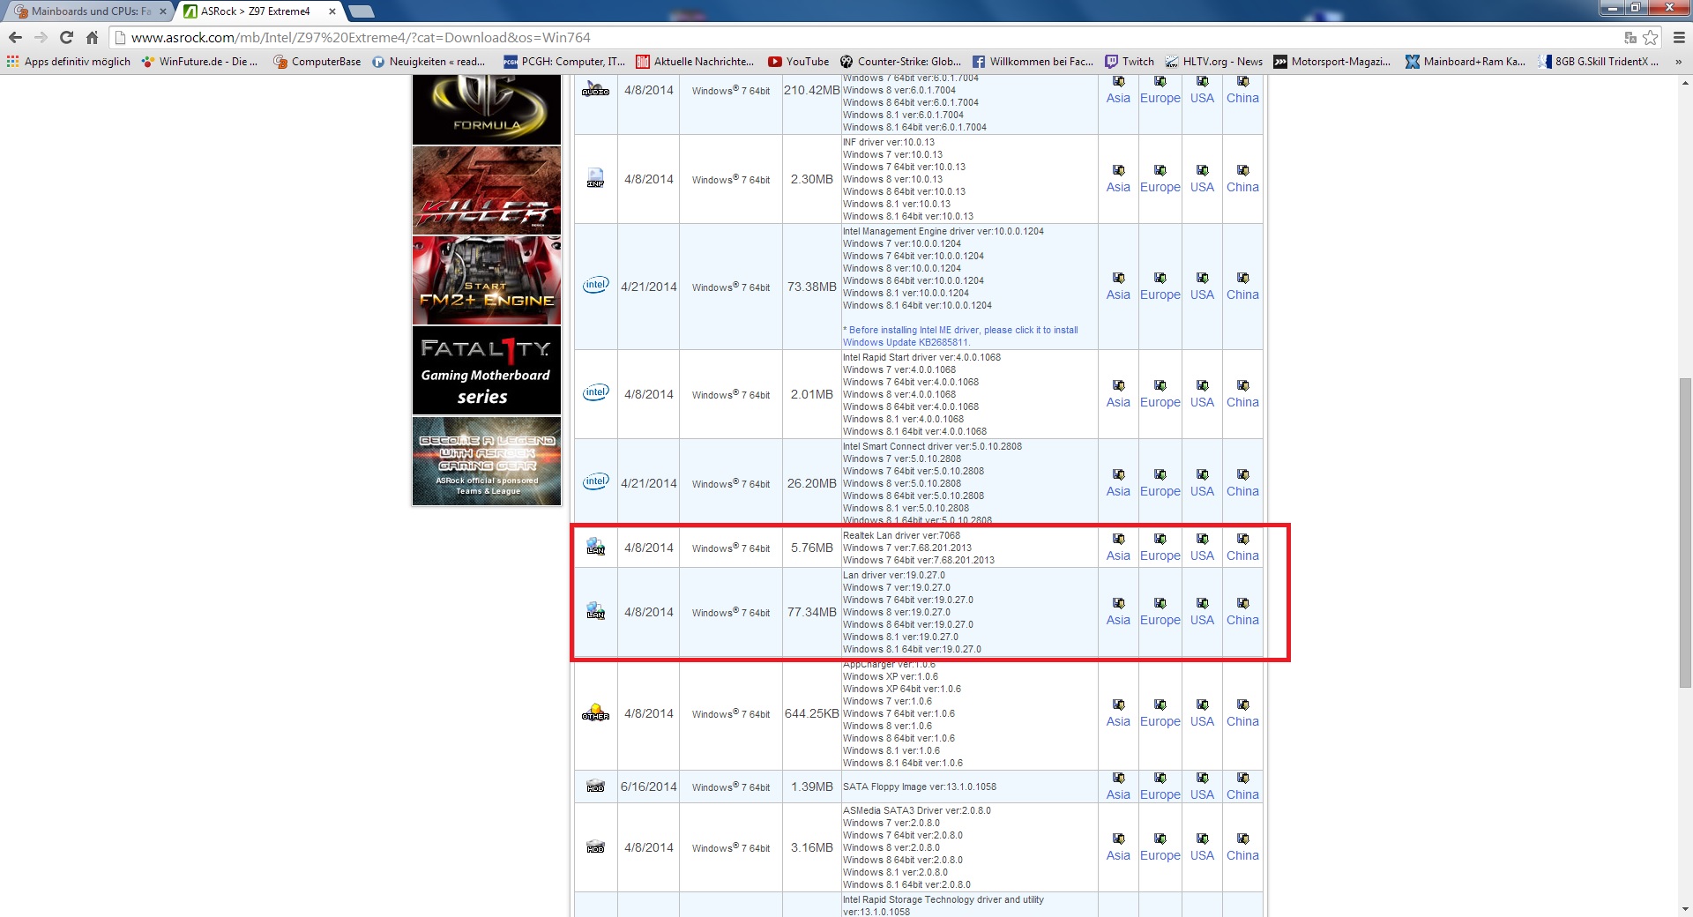Image resolution: width=1693 pixels, height=917 pixels.
Task: Download the Realtek Lan driver from Asia
Action: (1118, 555)
